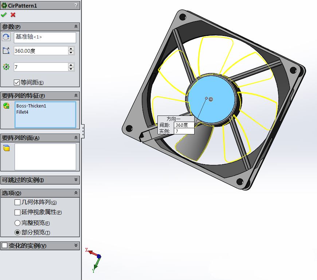Select Fillet4 in the features list
Image resolution: width=317 pixels, height=280 pixels.
tap(22, 112)
